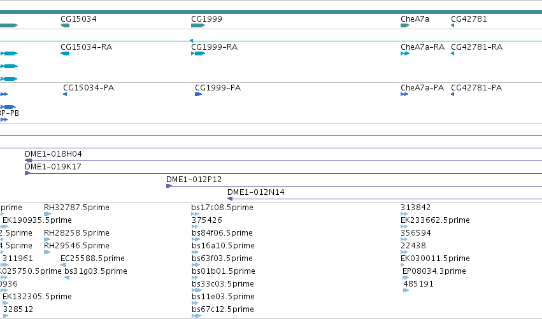Click the CheA7a gene arrow glyph
The width and height of the screenshot is (542, 319).
pyautogui.click(x=405, y=25)
